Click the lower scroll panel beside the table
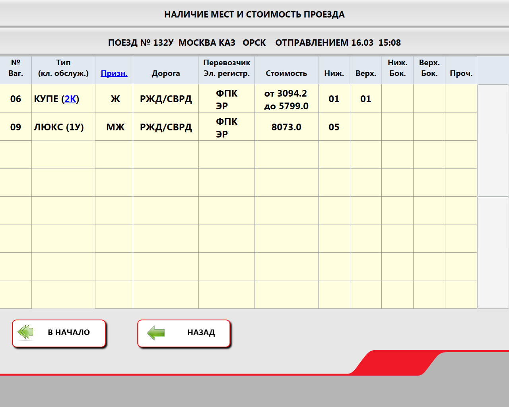 click(493, 253)
